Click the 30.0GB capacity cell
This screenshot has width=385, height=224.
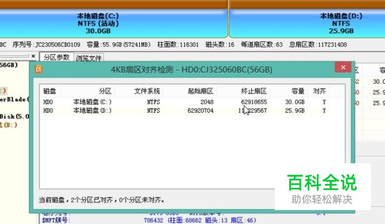tap(295, 102)
